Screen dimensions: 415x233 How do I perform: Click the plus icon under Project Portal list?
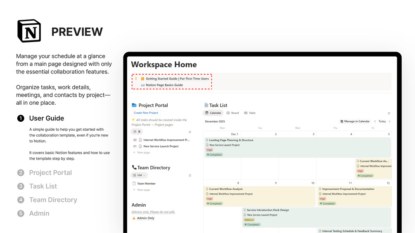click(x=134, y=153)
